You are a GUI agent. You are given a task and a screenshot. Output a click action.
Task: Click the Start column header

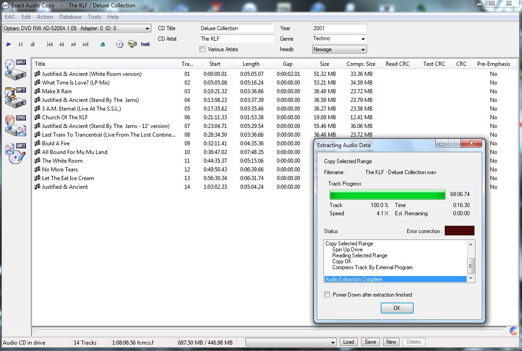coord(215,64)
